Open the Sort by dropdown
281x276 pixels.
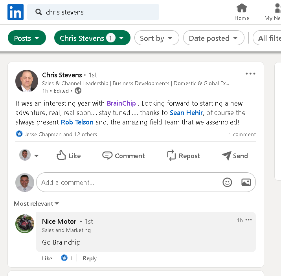click(x=156, y=38)
